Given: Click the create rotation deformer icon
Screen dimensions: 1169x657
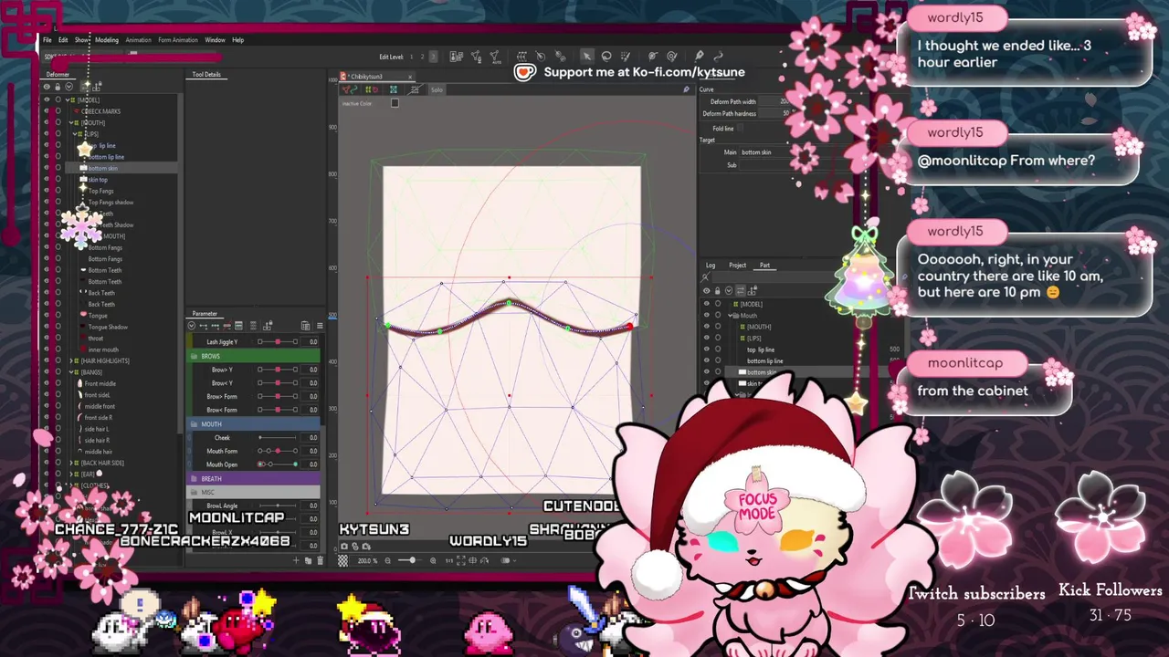Looking at the screenshot, I should [x=541, y=57].
